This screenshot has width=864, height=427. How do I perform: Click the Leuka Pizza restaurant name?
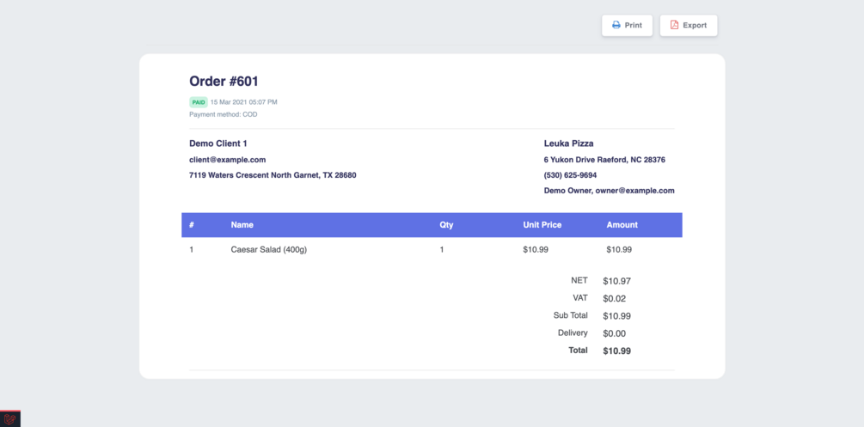click(x=568, y=143)
